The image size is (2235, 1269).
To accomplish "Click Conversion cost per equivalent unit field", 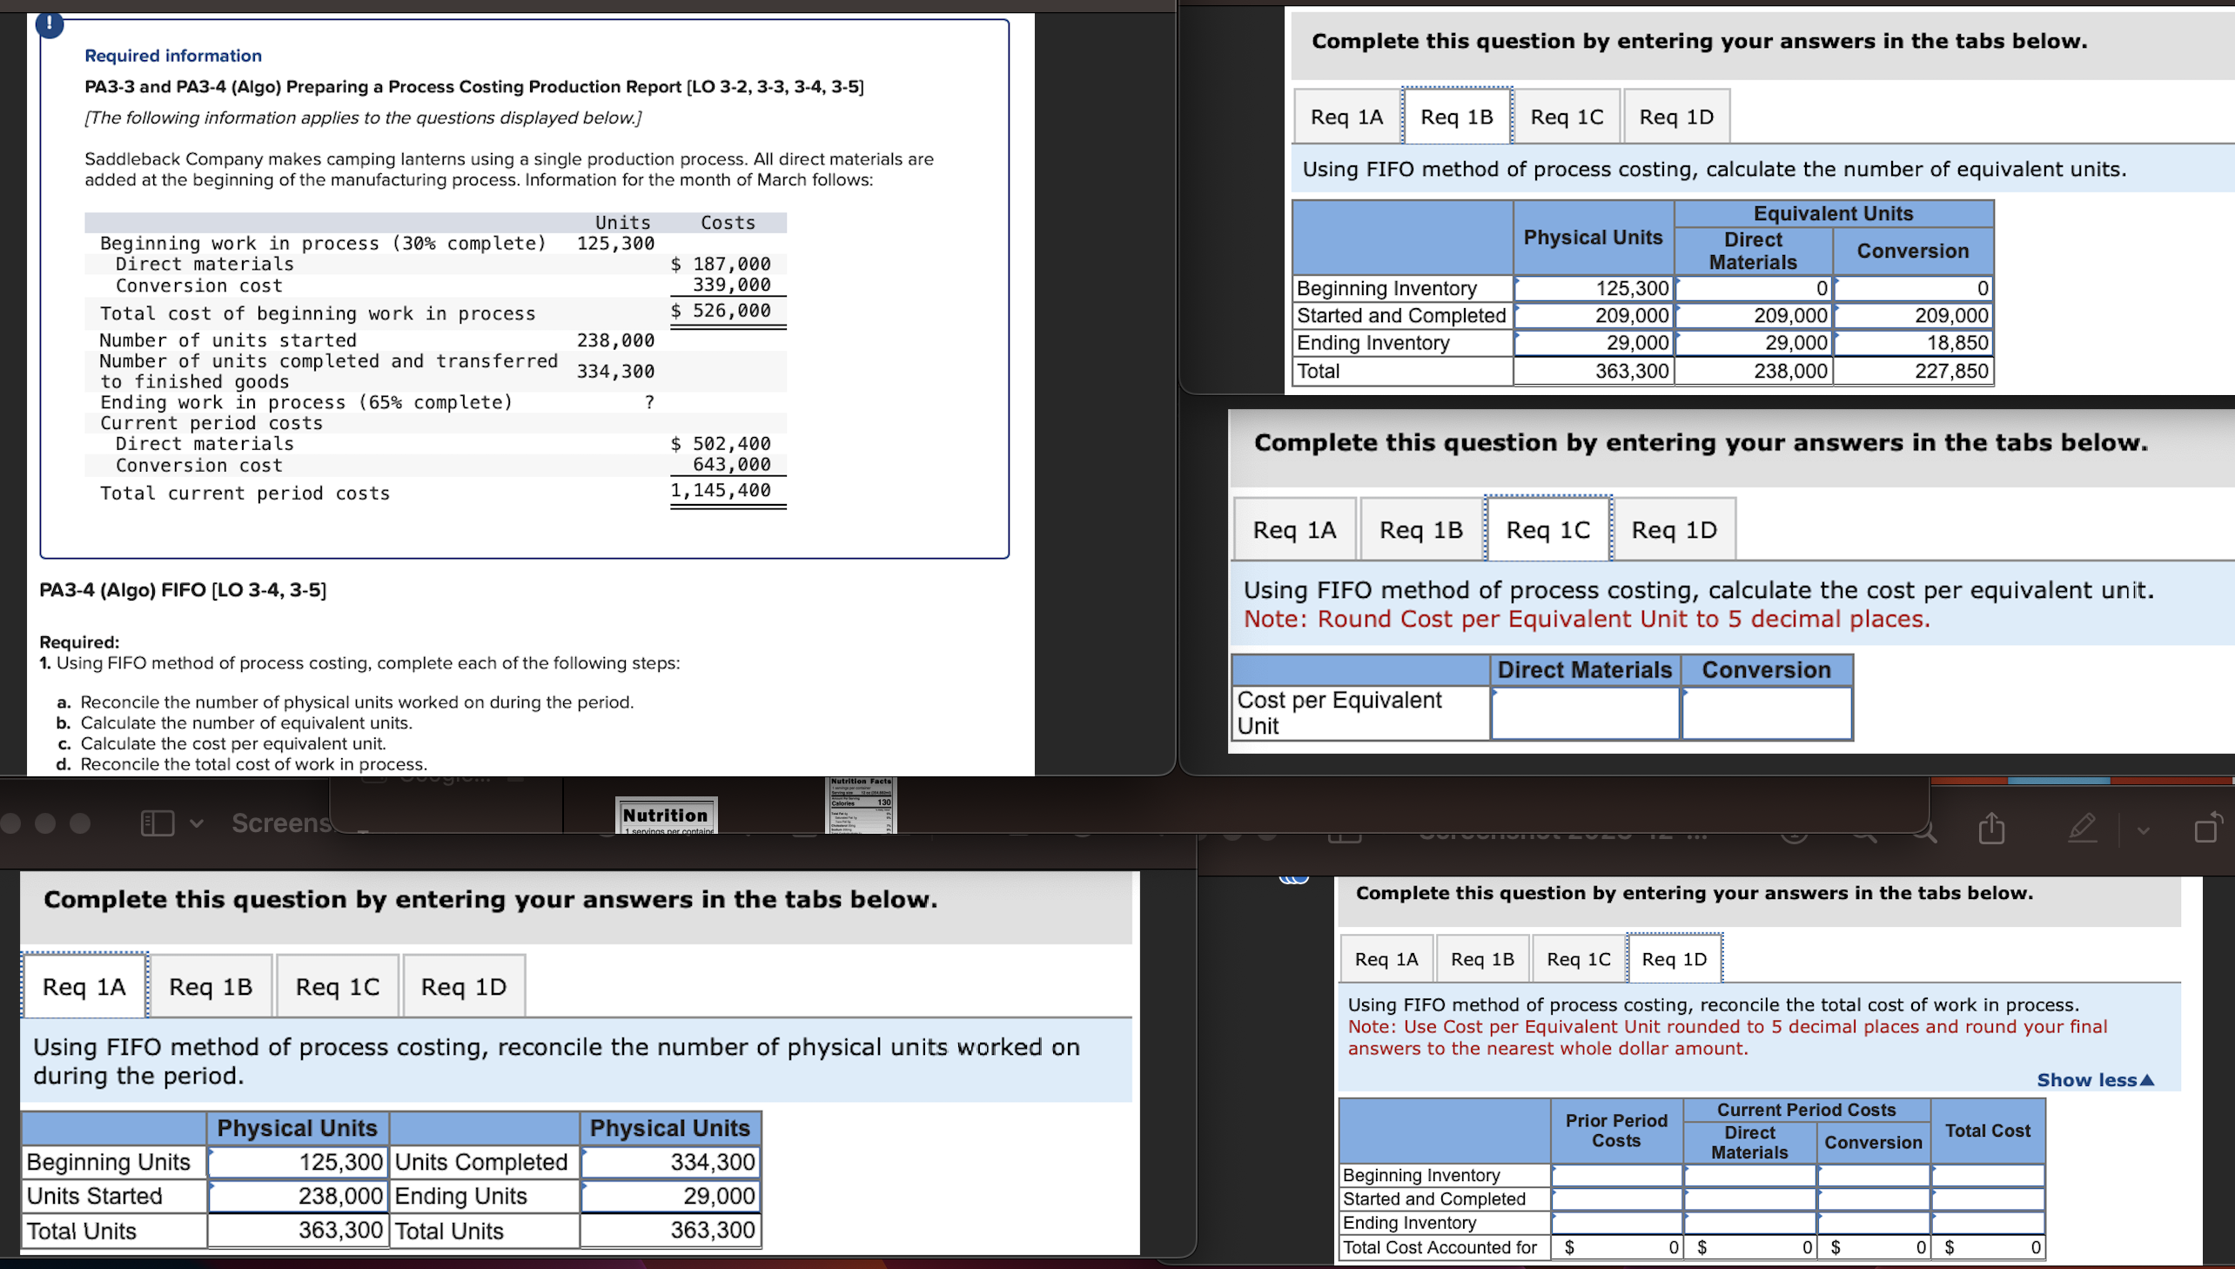I will pyautogui.click(x=1766, y=713).
